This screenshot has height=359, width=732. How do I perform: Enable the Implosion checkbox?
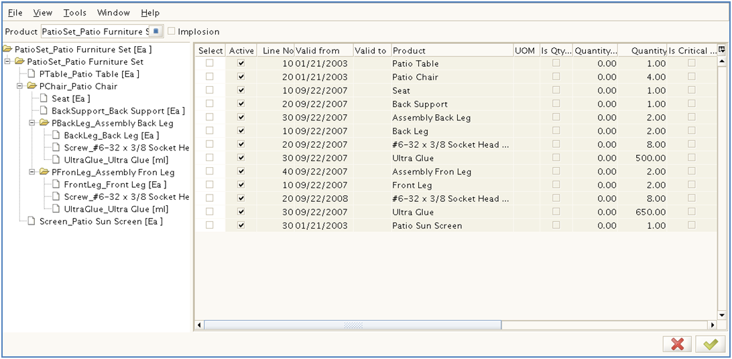coord(172,31)
